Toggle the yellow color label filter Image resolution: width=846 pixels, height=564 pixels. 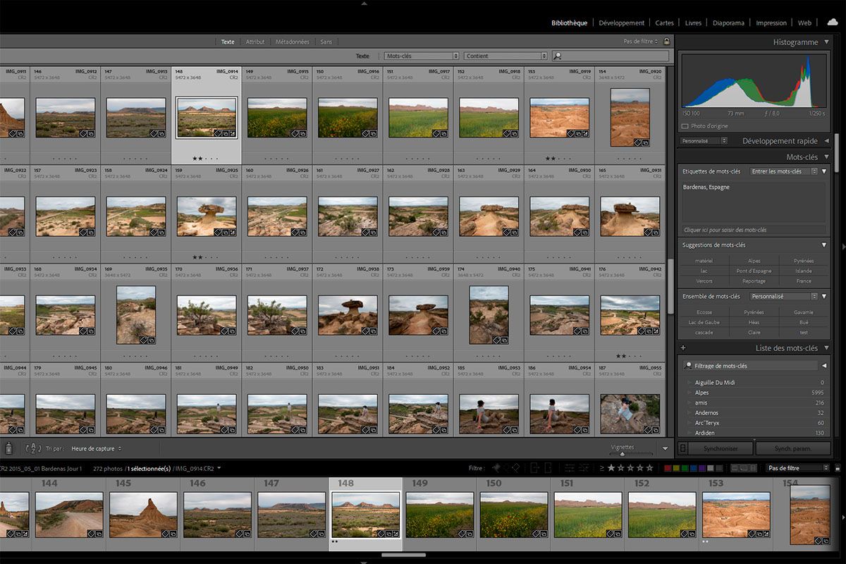(678, 467)
